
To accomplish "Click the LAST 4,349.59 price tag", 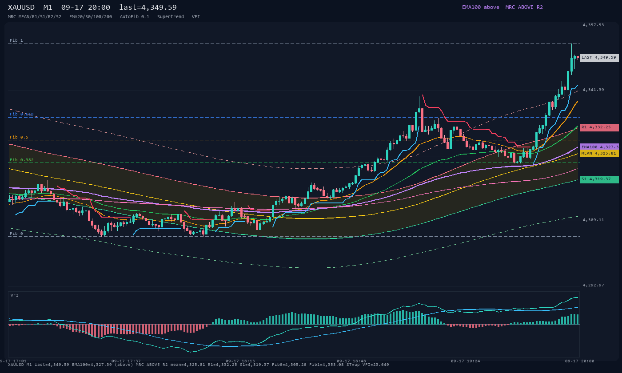I will pyautogui.click(x=599, y=57).
